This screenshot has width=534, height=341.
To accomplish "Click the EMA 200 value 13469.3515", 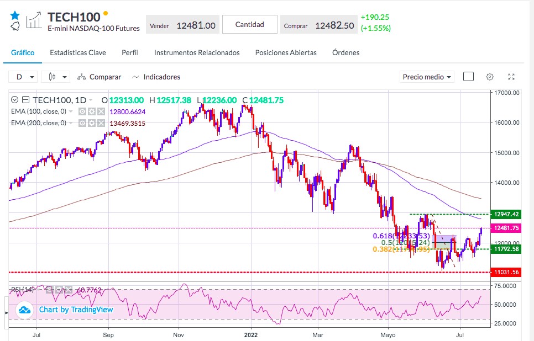I will [x=127, y=124].
